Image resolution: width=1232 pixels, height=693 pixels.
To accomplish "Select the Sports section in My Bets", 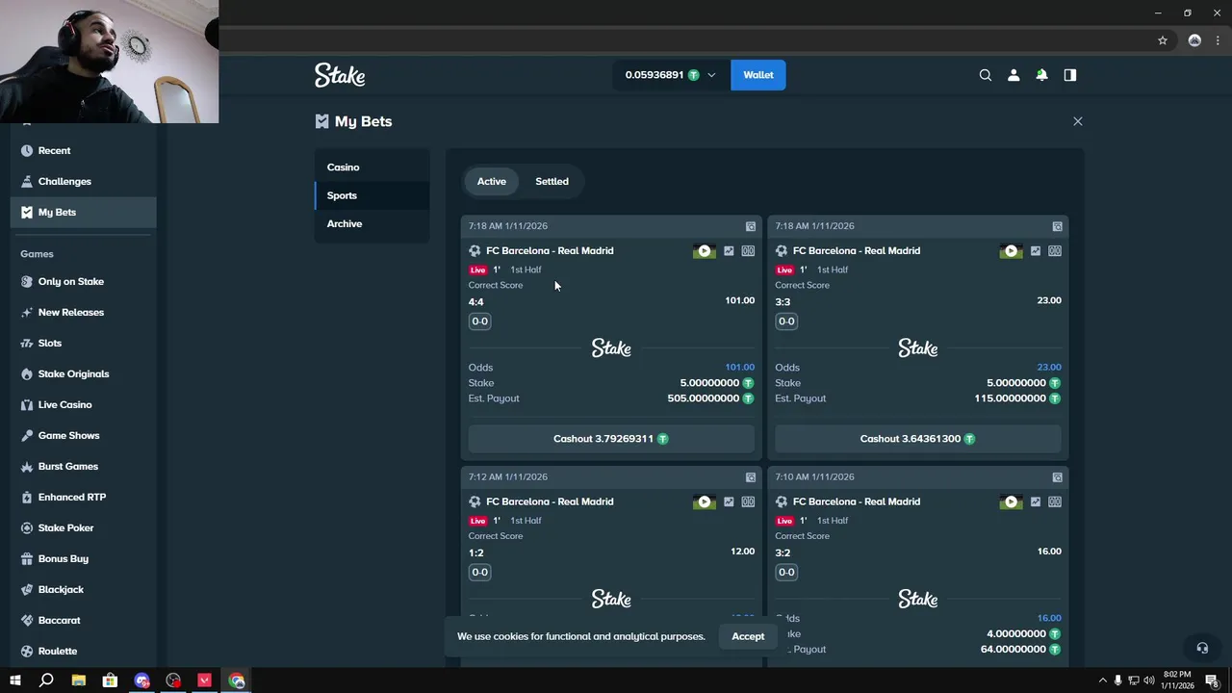I will tap(372, 195).
